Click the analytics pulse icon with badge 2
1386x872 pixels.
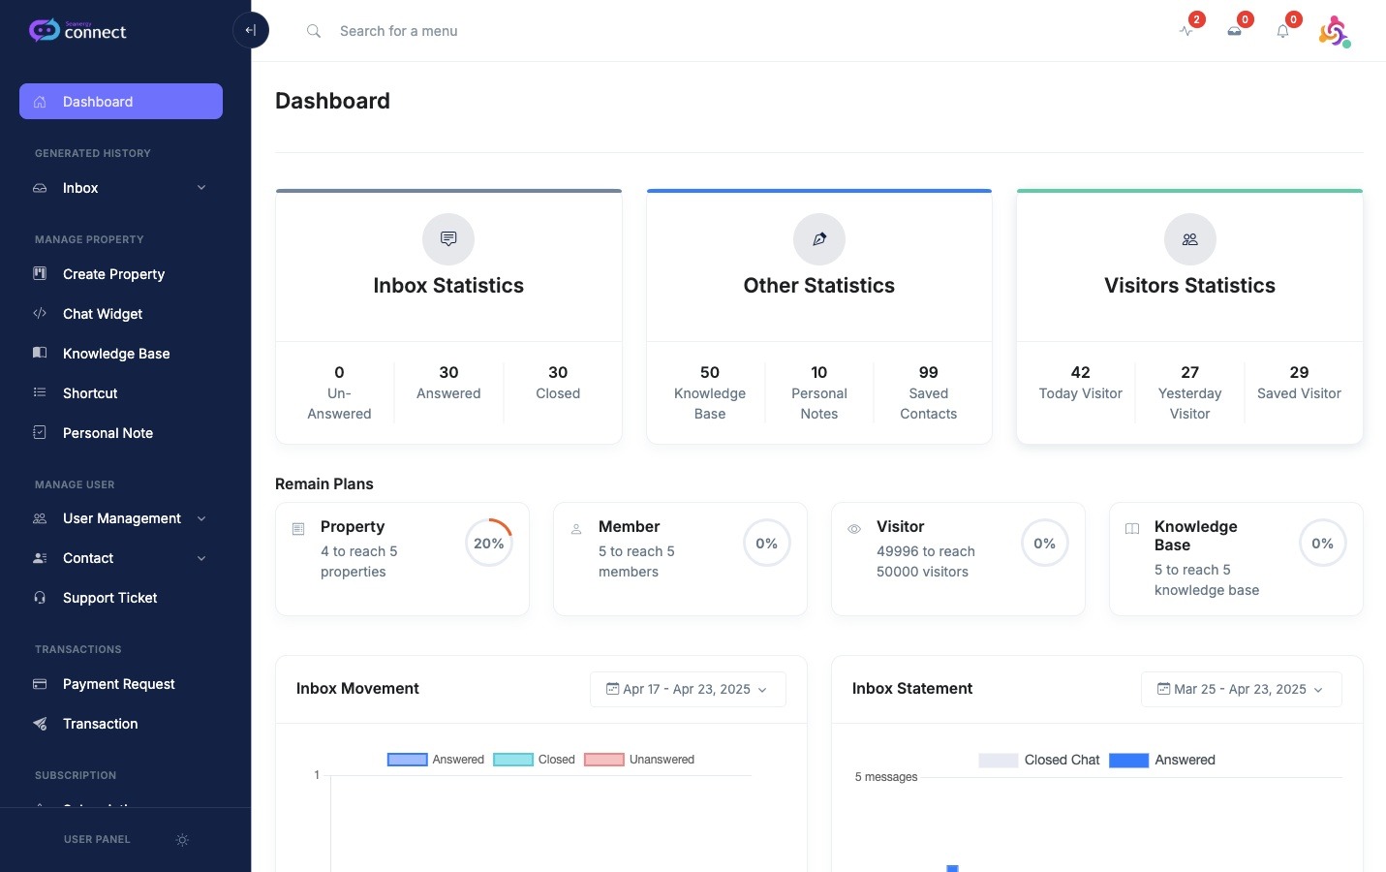1186,32
